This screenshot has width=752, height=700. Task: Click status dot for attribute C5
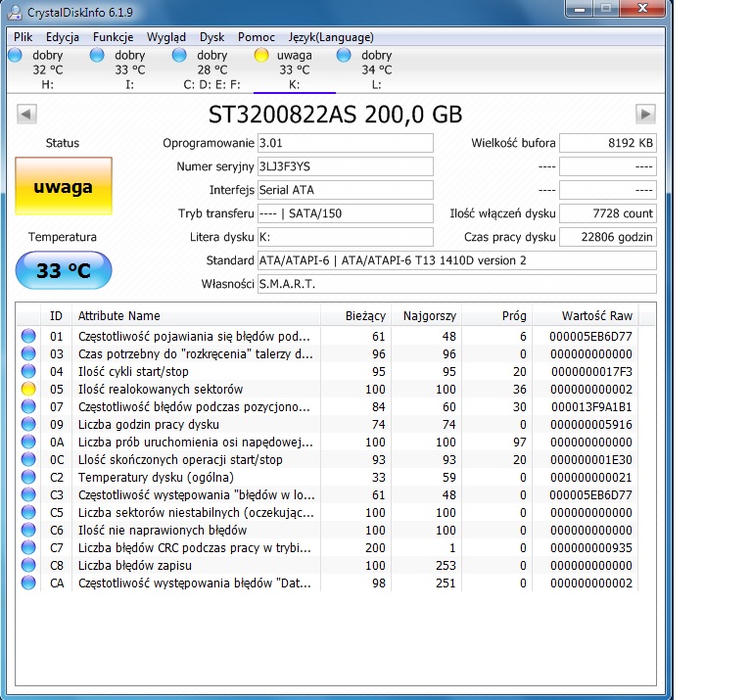click(x=28, y=512)
